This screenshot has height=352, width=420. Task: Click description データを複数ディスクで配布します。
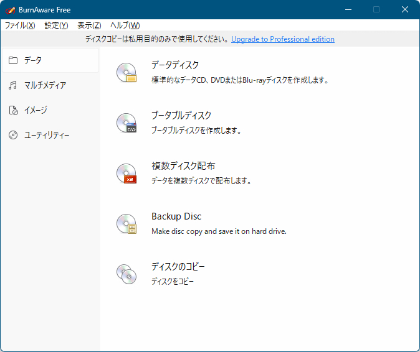pyautogui.click(x=201, y=181)
